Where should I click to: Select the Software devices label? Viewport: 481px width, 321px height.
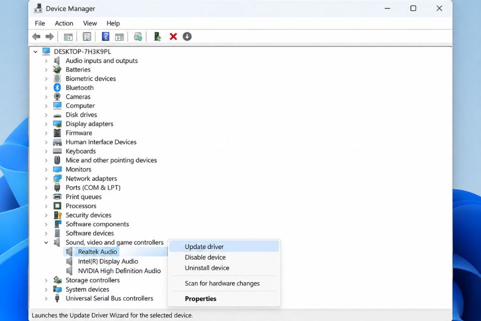coord(90,233)
